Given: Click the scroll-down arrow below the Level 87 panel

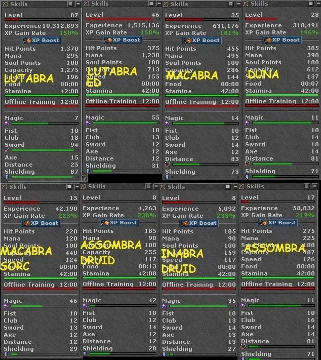Looking at the screenshot, I should [x=84, y=178].
